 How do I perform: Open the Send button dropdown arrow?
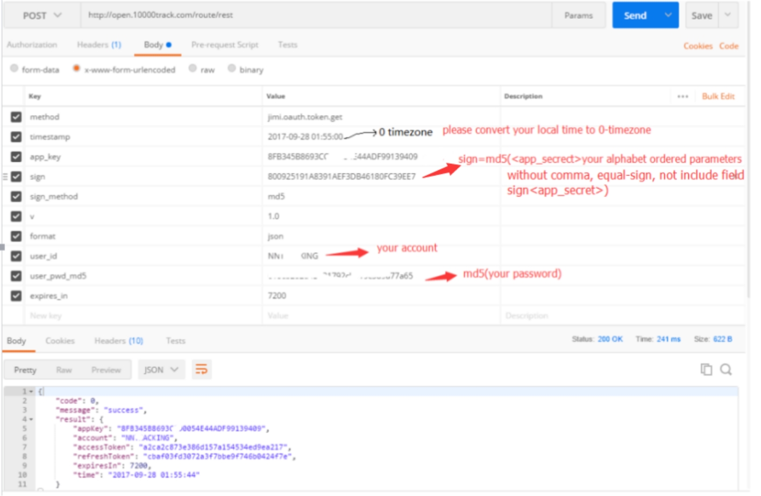click(x=668, y=15)
